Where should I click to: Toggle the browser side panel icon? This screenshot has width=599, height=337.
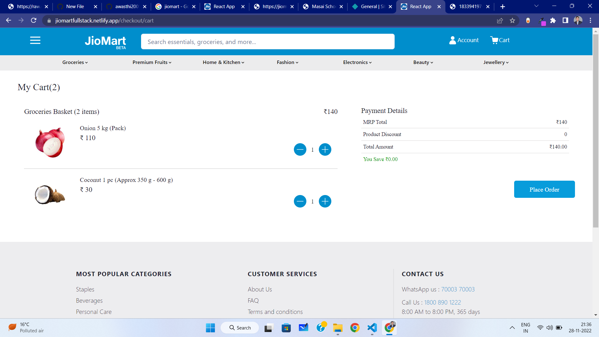click(565, 20)
